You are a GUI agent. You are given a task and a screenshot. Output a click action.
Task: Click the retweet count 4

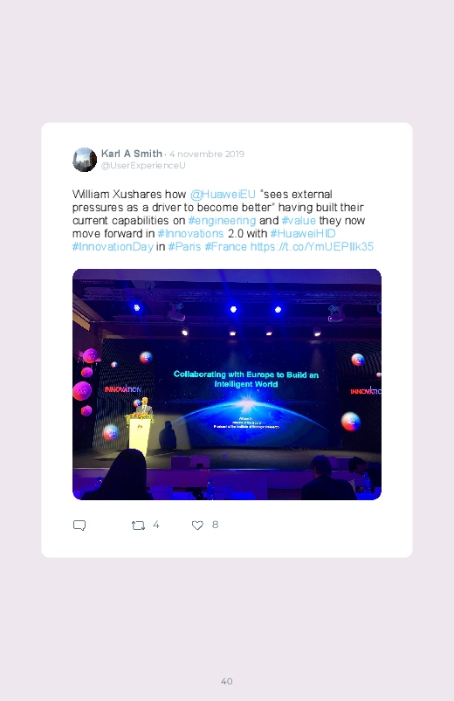[156, 525]
